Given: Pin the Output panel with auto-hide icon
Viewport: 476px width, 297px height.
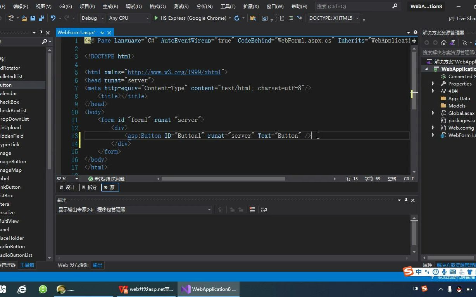Looking at the screenshot, I should [x=406, y=200].
